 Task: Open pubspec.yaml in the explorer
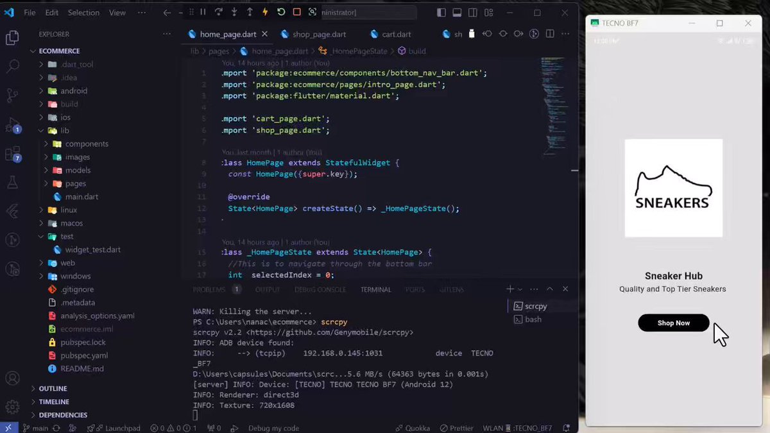(84, 355)
